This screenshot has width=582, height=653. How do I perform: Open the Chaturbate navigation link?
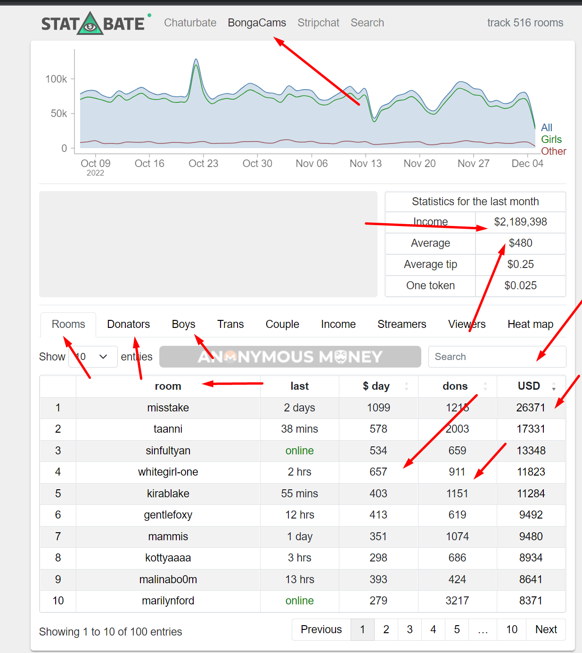190,23
